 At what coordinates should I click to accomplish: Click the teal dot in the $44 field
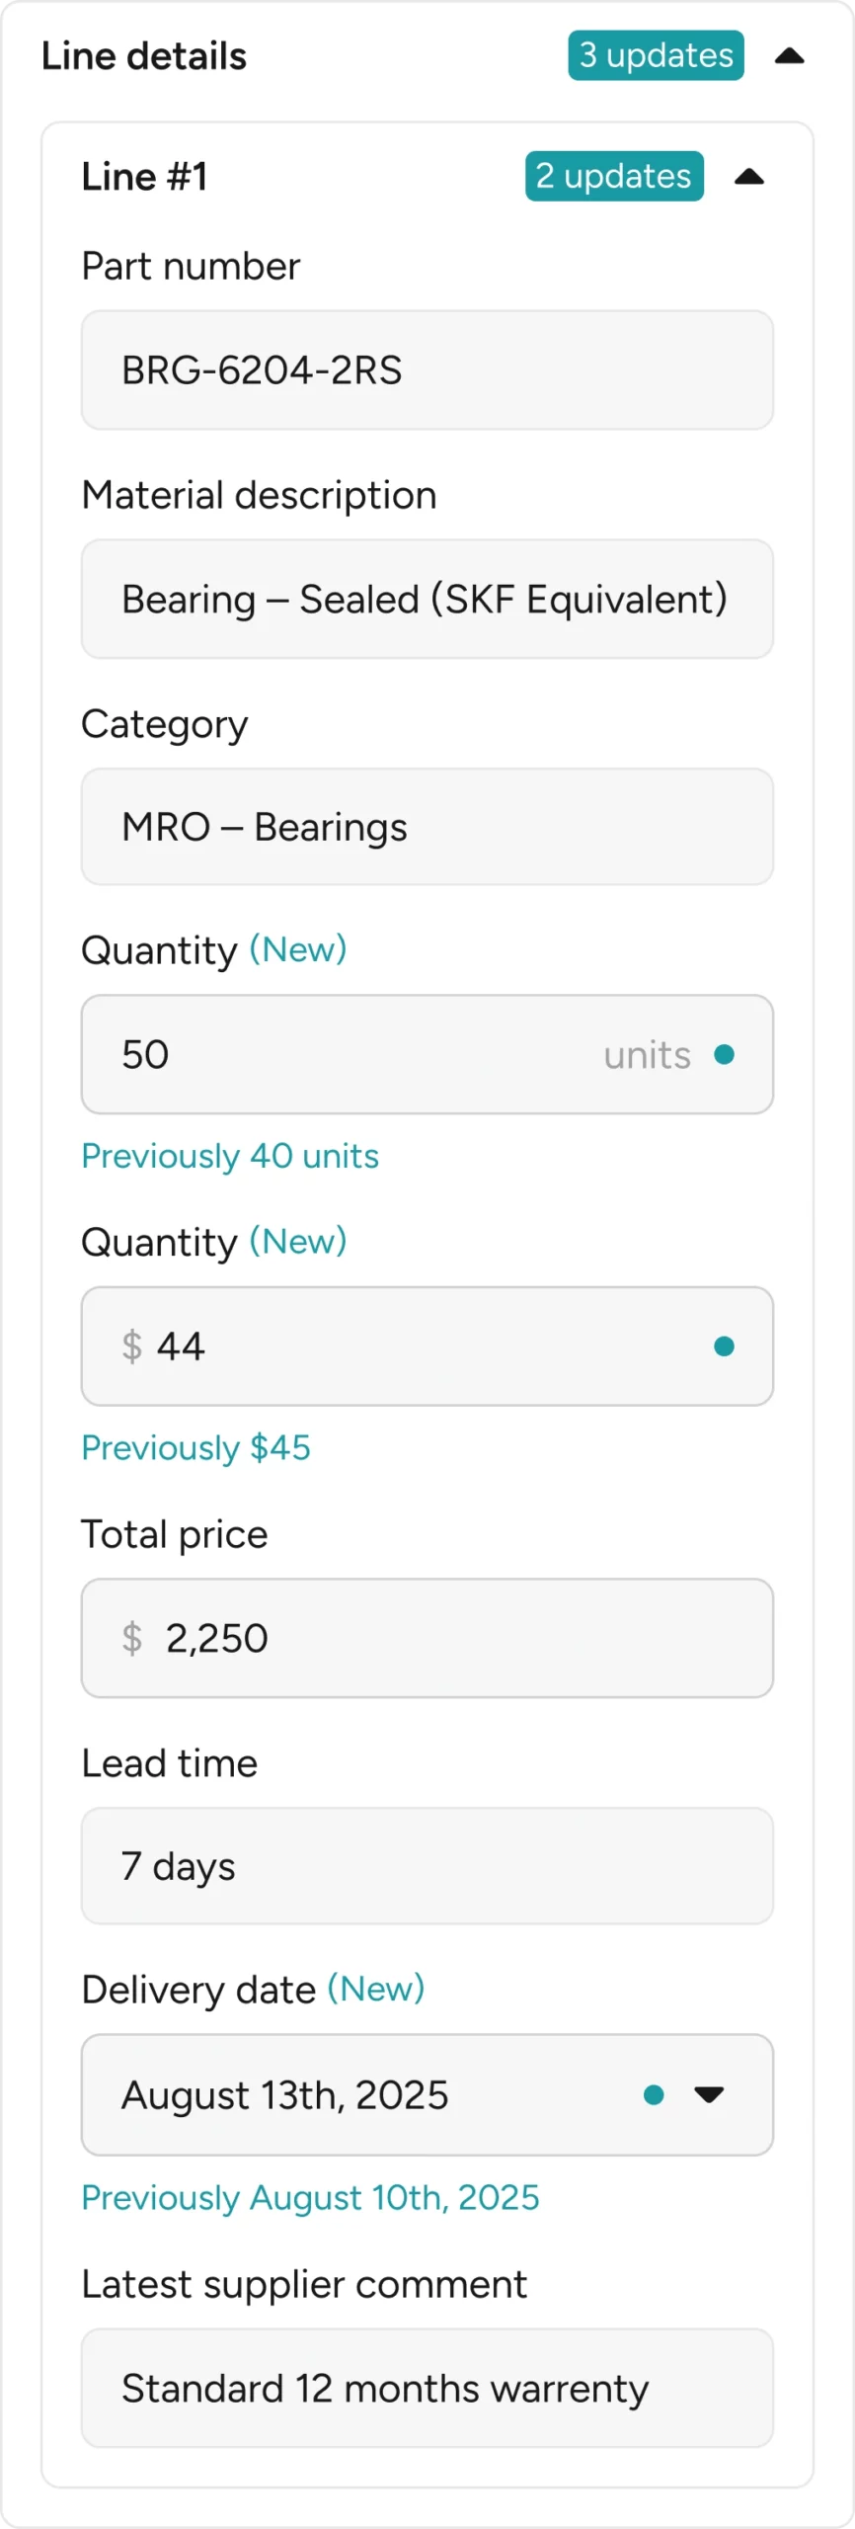coord(724,1346)
